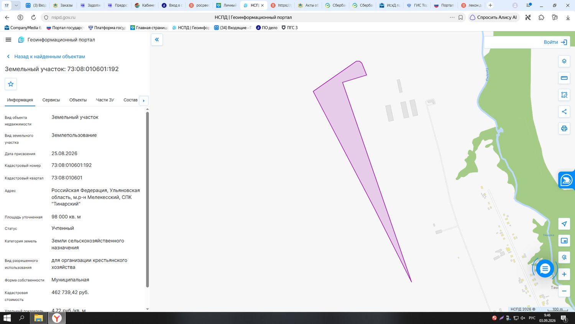
Task: Open a new browser tab with plus
Action: tap(490, 5)
